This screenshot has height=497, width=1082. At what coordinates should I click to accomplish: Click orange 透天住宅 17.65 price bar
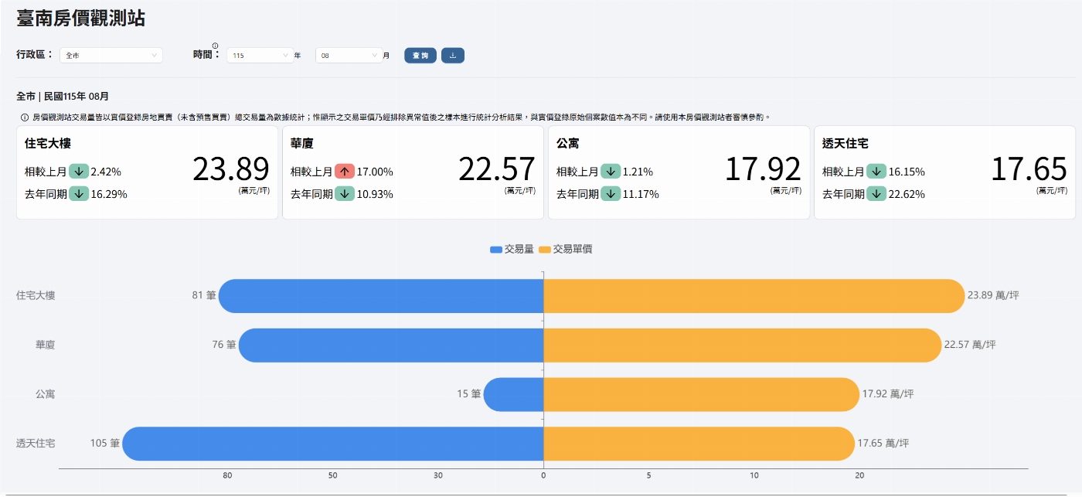point(699,444)
